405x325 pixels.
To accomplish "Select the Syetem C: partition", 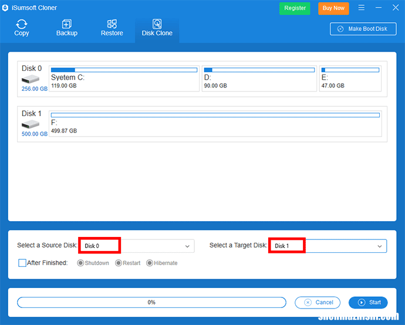I will [x=124, y=79].
